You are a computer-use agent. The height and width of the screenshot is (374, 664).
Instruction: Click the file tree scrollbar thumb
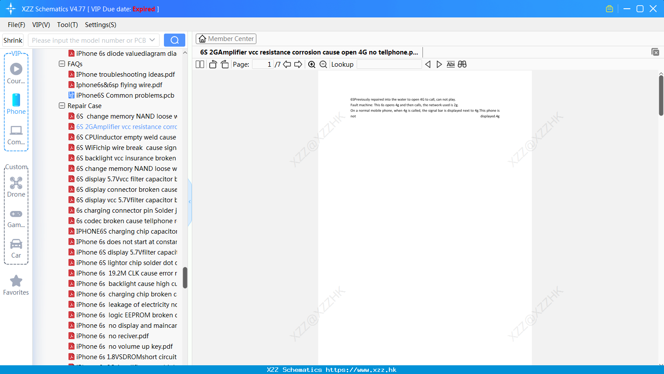(x=185, y=278)
